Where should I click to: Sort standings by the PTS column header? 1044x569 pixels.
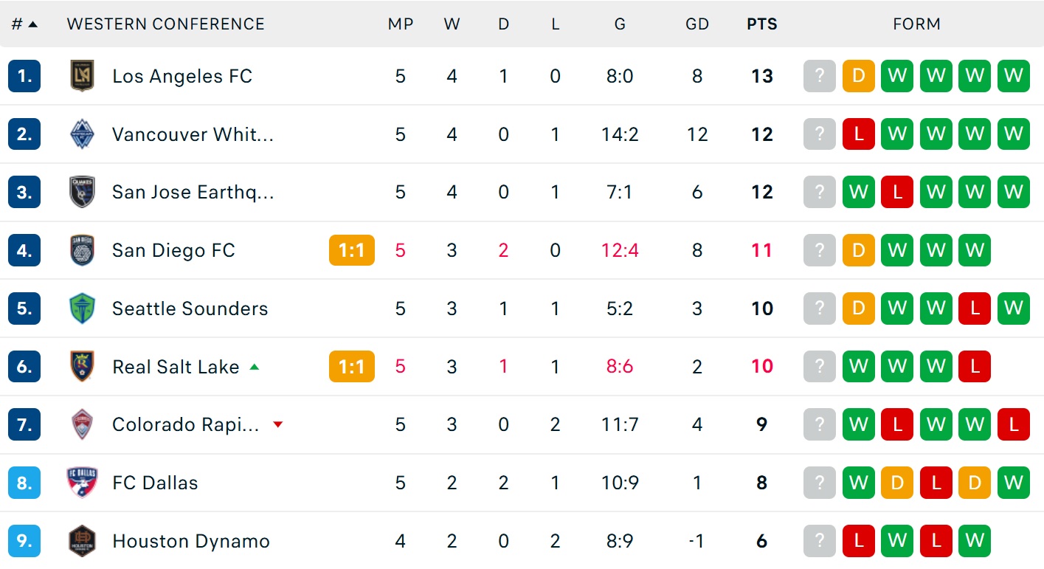click(x=761, y=24)
